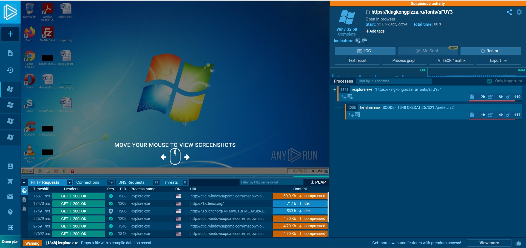Viewport: 526px width, 248px height.
Task: Switch to the DNS Requests tab
Action: (138, 182)
